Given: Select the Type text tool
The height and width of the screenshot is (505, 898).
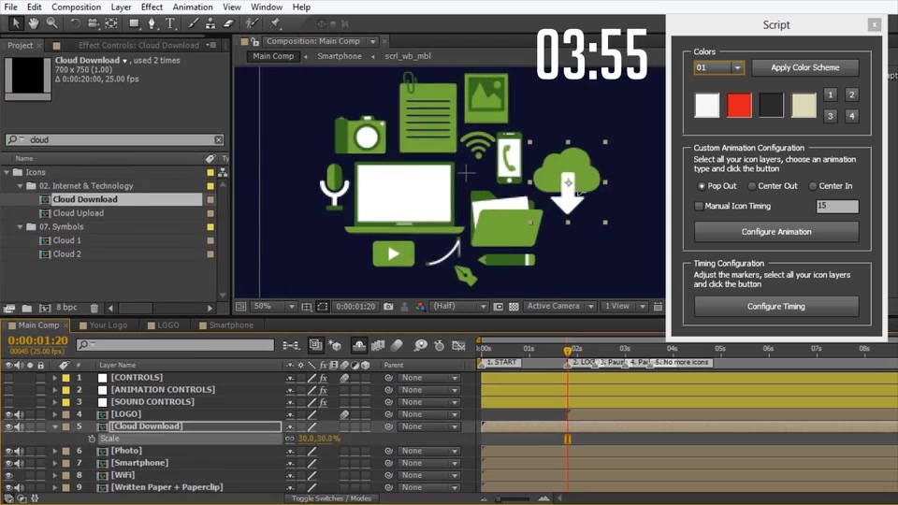Looking at the screenshot, I should (x=170, y=23).
